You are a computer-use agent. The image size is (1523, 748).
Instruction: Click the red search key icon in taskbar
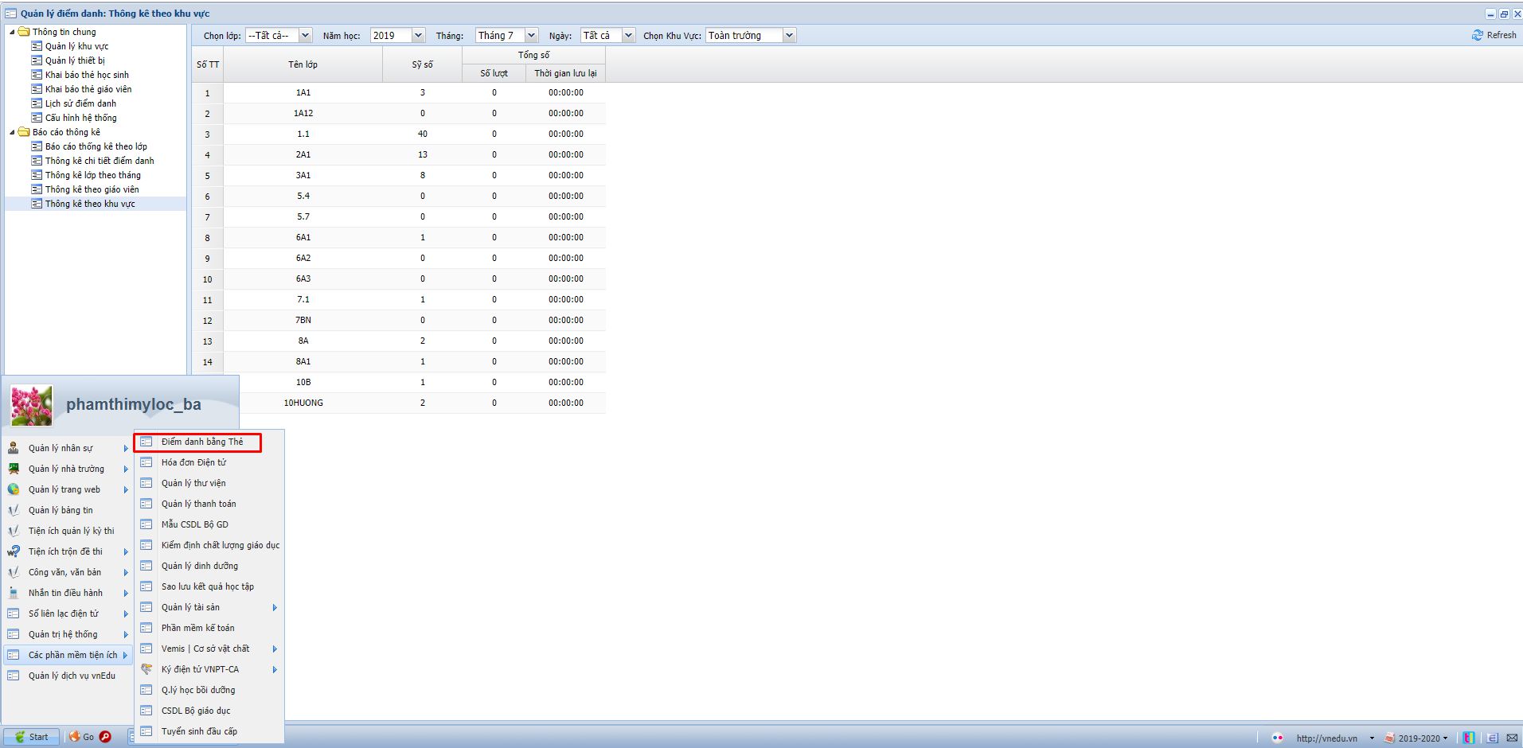(x=105, y=737)
